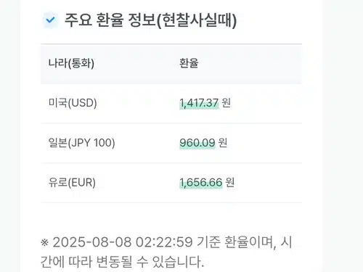This screenshot has width=363, height=272.
Task: Click the highlighted 1,417.37 USD rate
Action: [199, 103]
